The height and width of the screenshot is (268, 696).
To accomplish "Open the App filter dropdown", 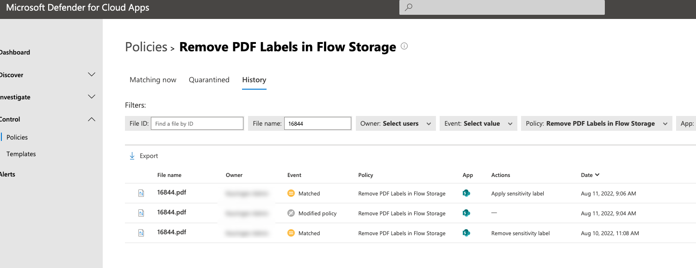I will 686,123.
